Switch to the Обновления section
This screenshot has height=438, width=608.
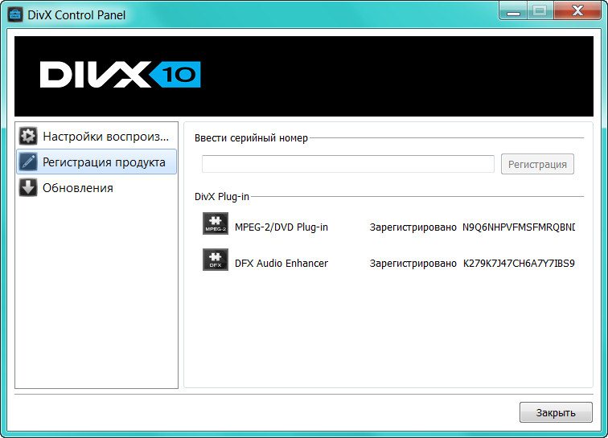[x=97, y=187]
